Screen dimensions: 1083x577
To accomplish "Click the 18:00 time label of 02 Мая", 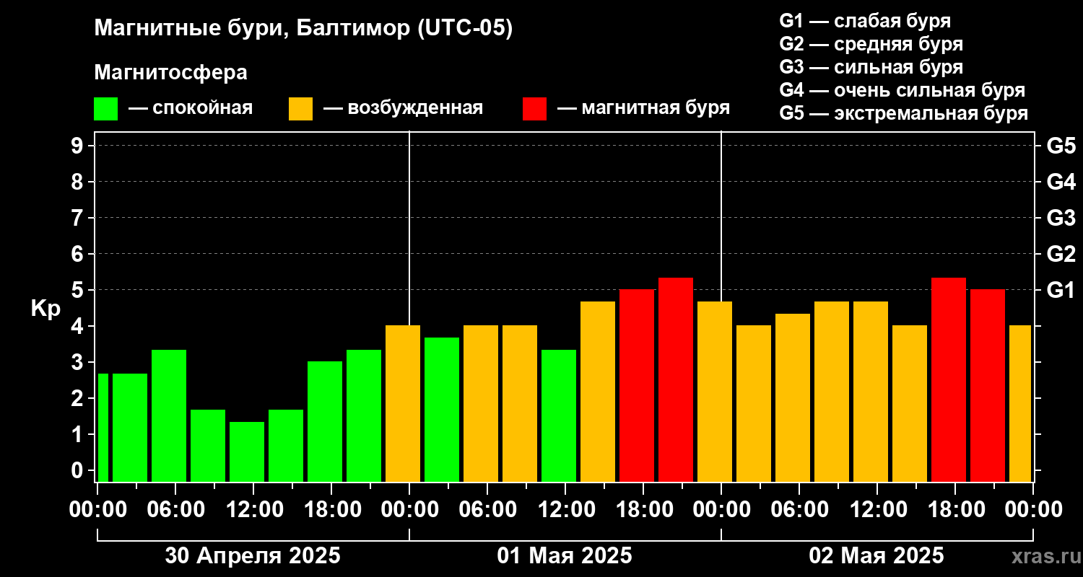I will pyautogui.click(x=955, y=509).
